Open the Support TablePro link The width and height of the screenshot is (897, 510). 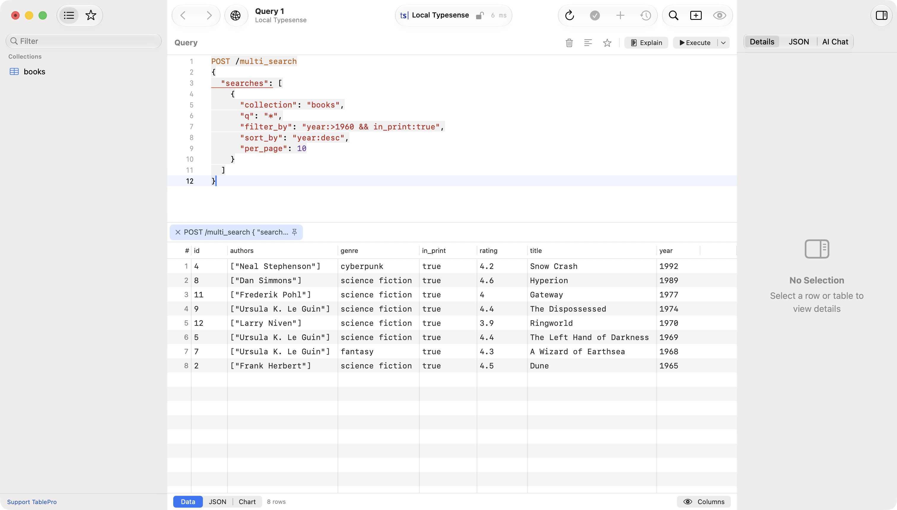[32, 502]
